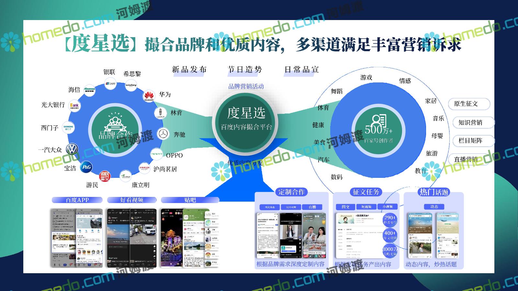Click the UnionPay logo icon
518x291 pixels.
pyautogui.click(x=110, y=84)
